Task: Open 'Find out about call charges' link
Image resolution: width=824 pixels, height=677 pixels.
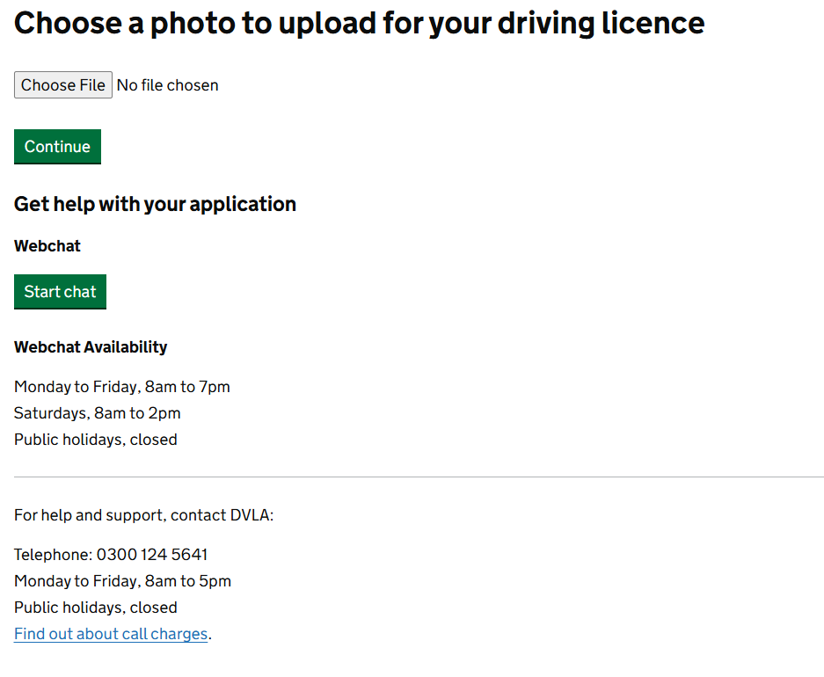Action: coord(111,634)
